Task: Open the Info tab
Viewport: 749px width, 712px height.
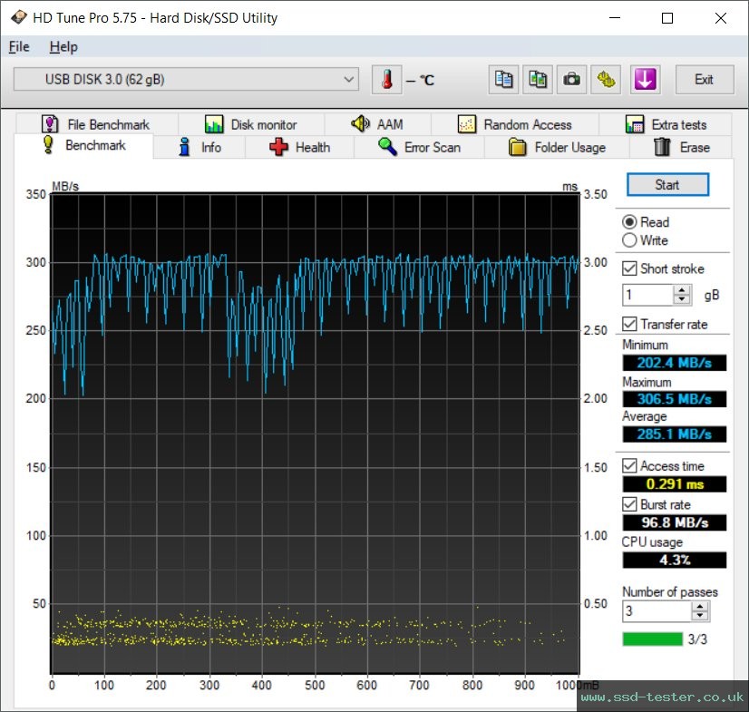Action: click(199, 147)
